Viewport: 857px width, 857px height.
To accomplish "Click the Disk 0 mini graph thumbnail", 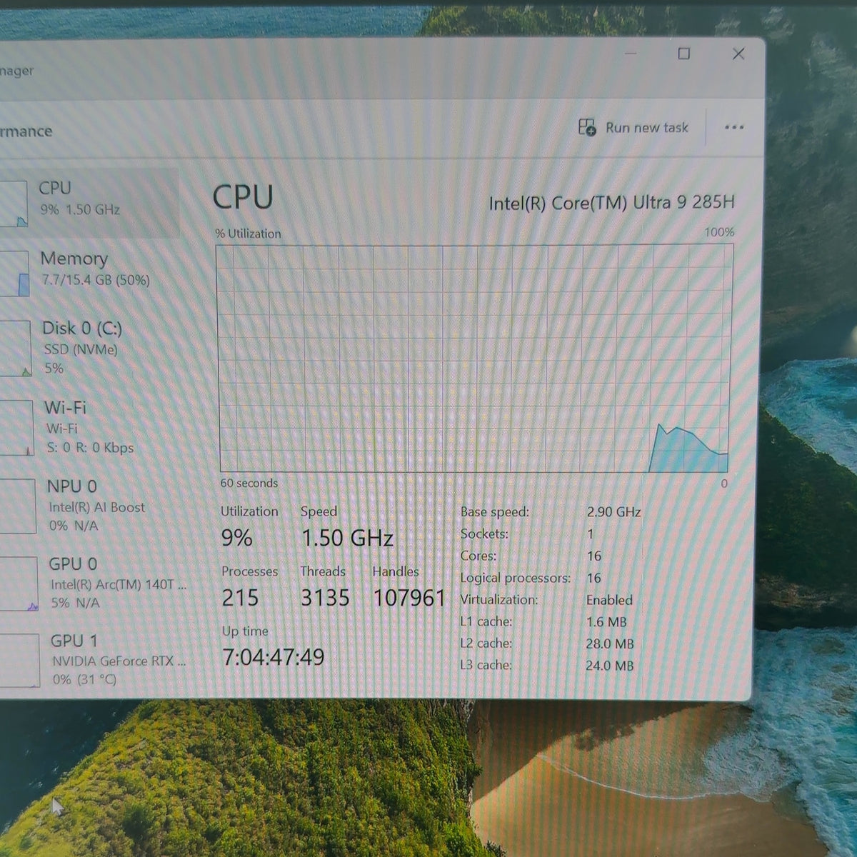I will (16, 349).
